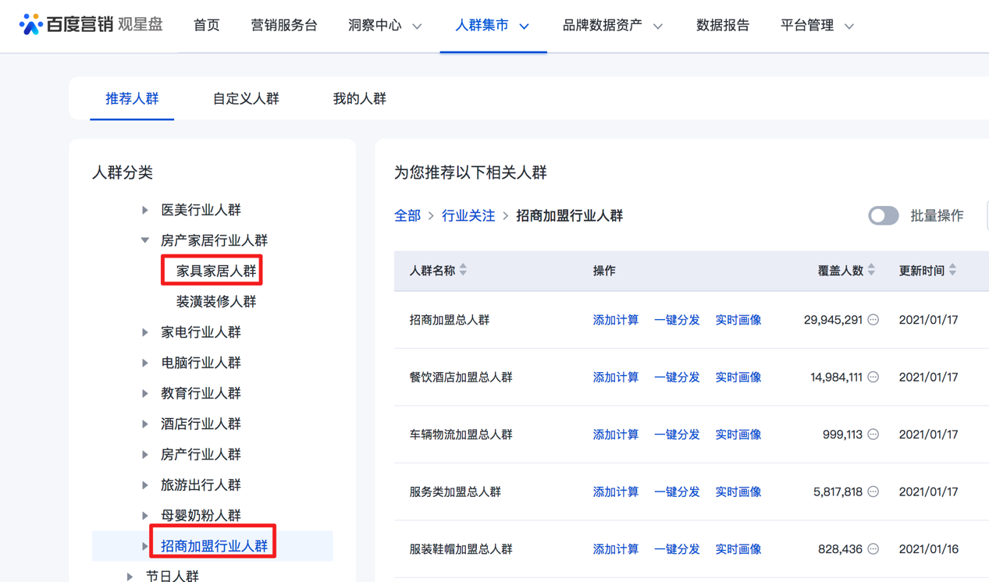This screenshot has height=582, width=989.
Task: Enable the 批量操作 toggle switch
Action: coord(883,216)
